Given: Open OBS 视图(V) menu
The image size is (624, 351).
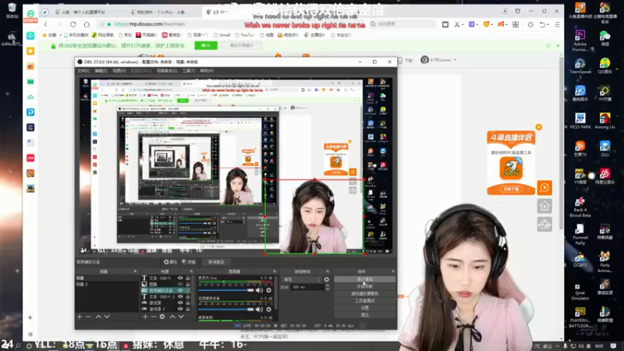Looking at the screenshot, I should [119, 71].
